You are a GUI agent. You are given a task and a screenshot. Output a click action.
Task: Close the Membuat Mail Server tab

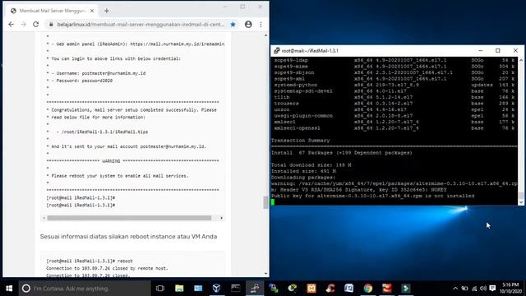click(92, 11)
